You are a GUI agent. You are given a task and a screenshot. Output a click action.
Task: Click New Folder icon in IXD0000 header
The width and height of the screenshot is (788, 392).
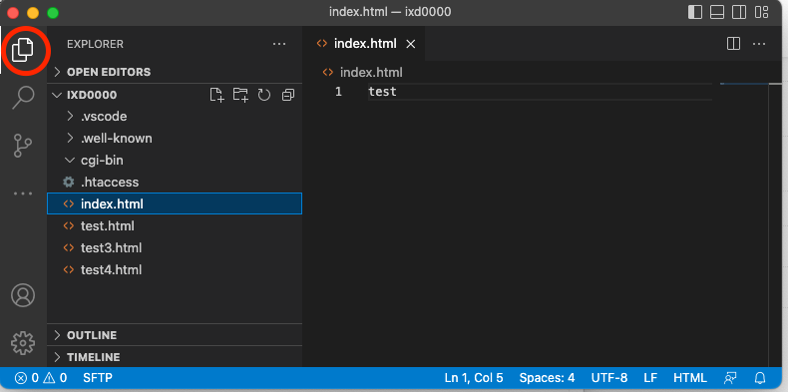pos(240,95)
